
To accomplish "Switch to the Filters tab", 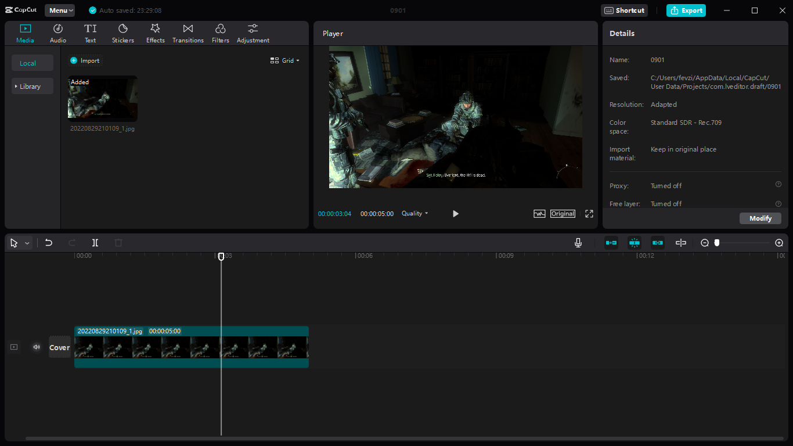I will 221,34.
